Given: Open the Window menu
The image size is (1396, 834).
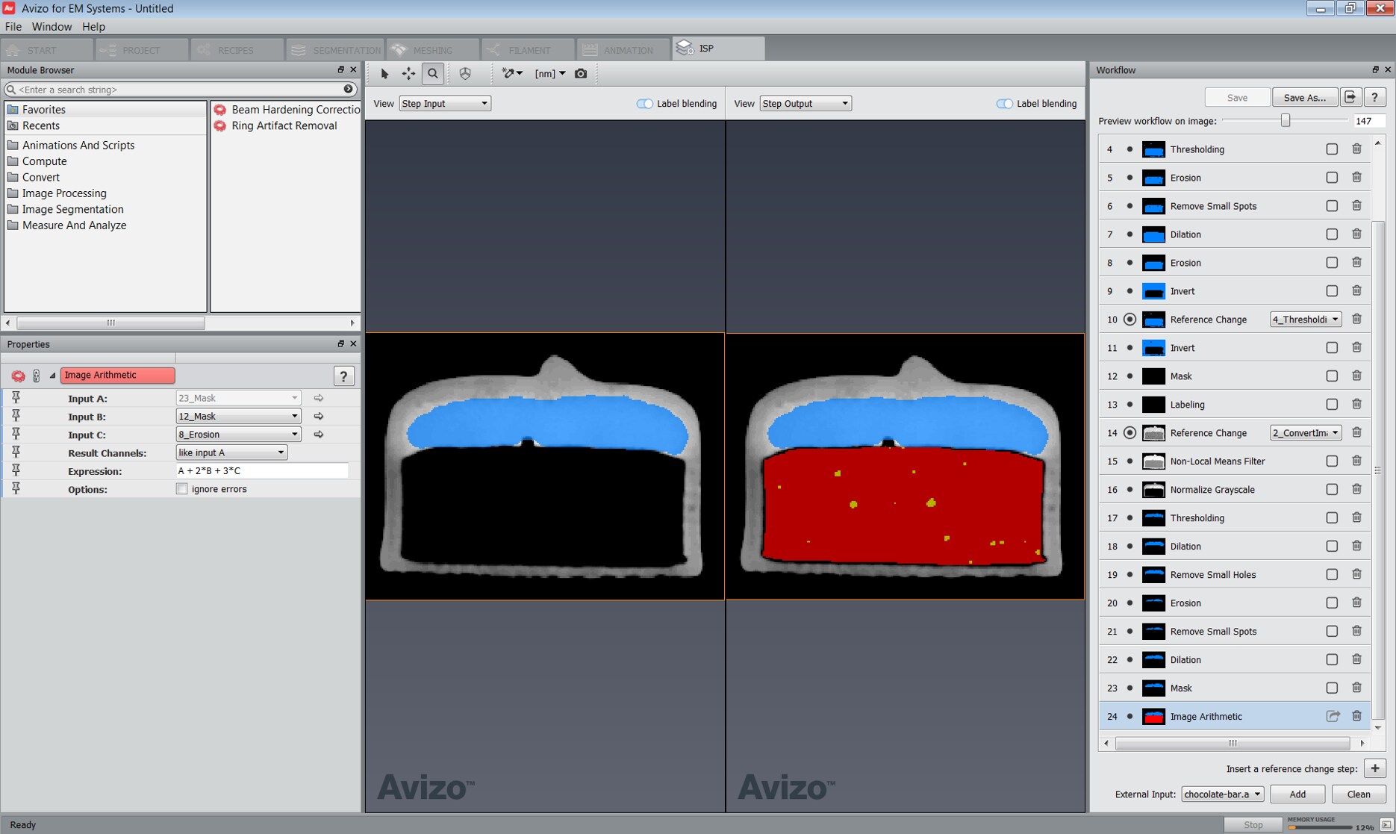Looking at the screenshot, I should tap(52, 26).
